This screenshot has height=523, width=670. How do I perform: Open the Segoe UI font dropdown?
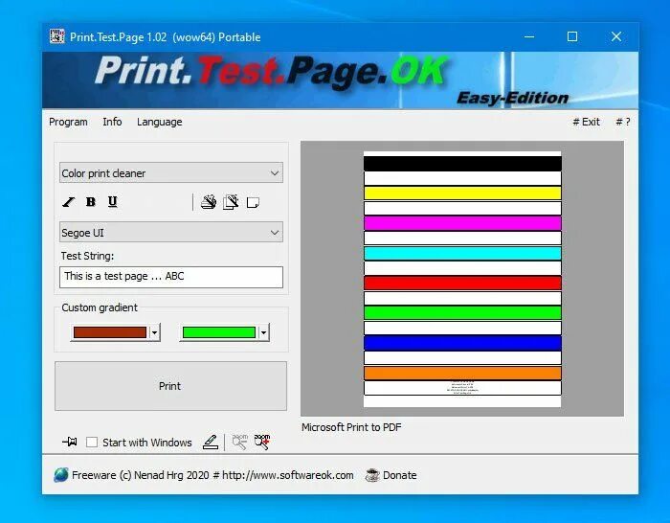tap(171, 232)
